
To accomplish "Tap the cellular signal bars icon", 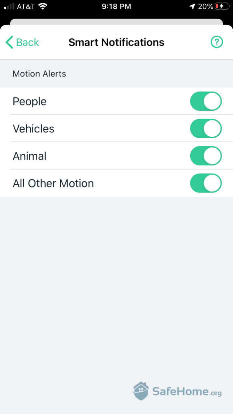I will click(9, 6).
